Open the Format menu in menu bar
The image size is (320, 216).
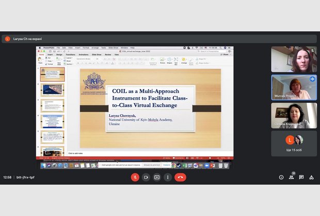tap(86, 48)
